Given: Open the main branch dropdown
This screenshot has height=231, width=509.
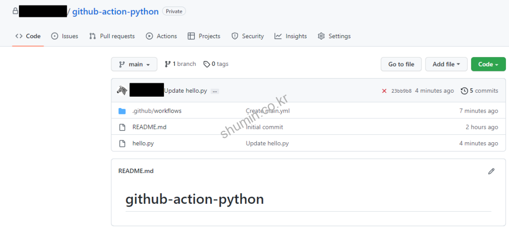Looking at the screenshot, I should tap(134, 64).
